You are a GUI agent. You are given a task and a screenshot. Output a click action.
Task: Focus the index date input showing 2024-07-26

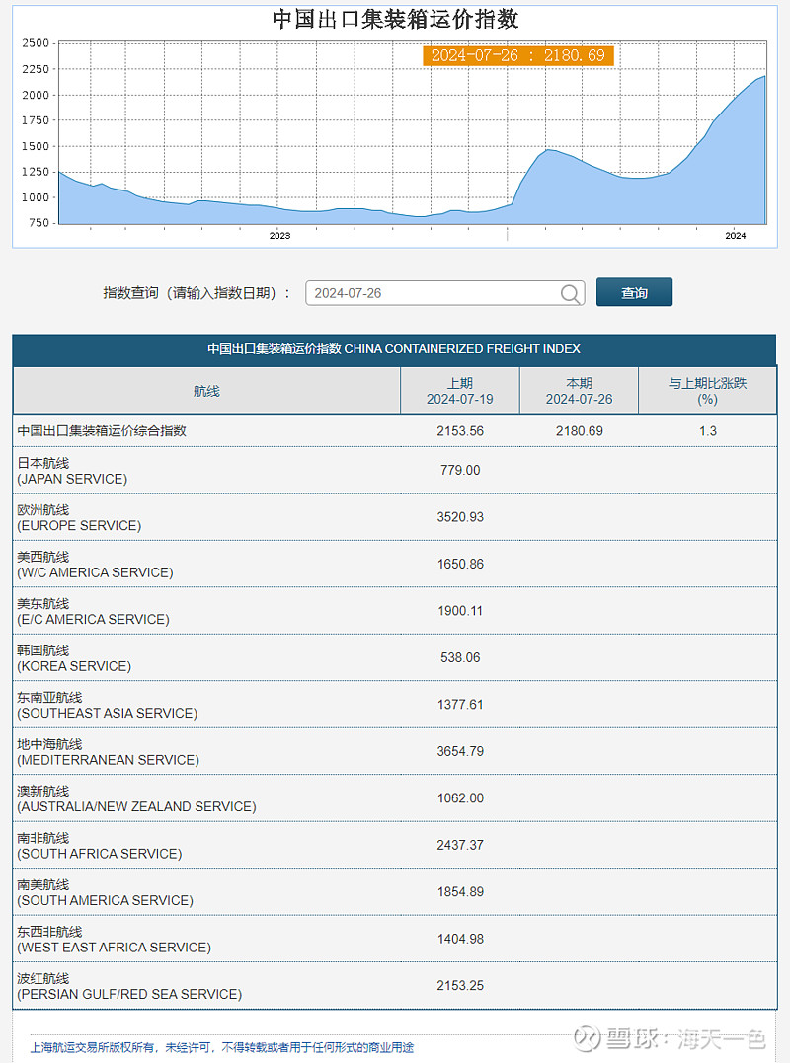444,293
